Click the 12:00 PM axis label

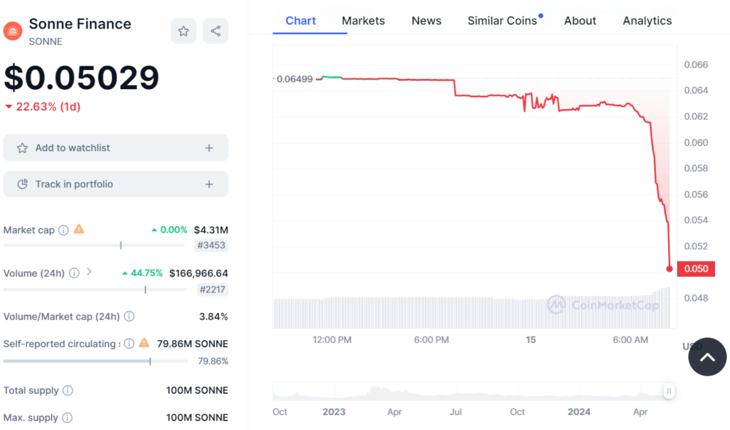332,339
